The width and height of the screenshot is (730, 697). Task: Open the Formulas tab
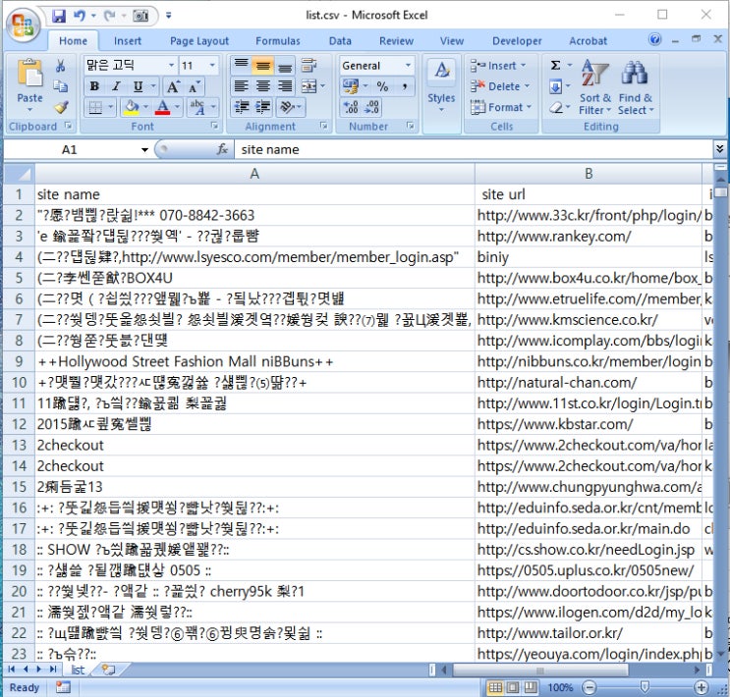click(278, 41)
